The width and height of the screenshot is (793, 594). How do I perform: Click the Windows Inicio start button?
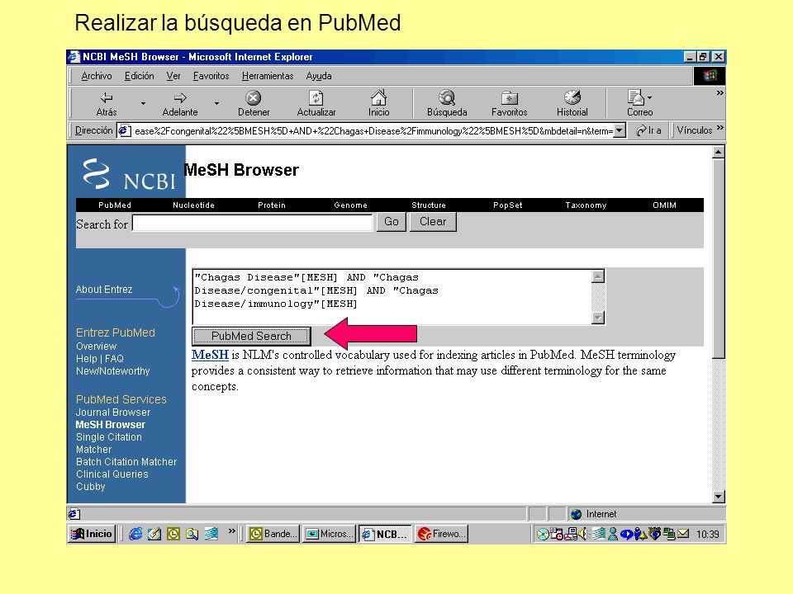(92, 534)
